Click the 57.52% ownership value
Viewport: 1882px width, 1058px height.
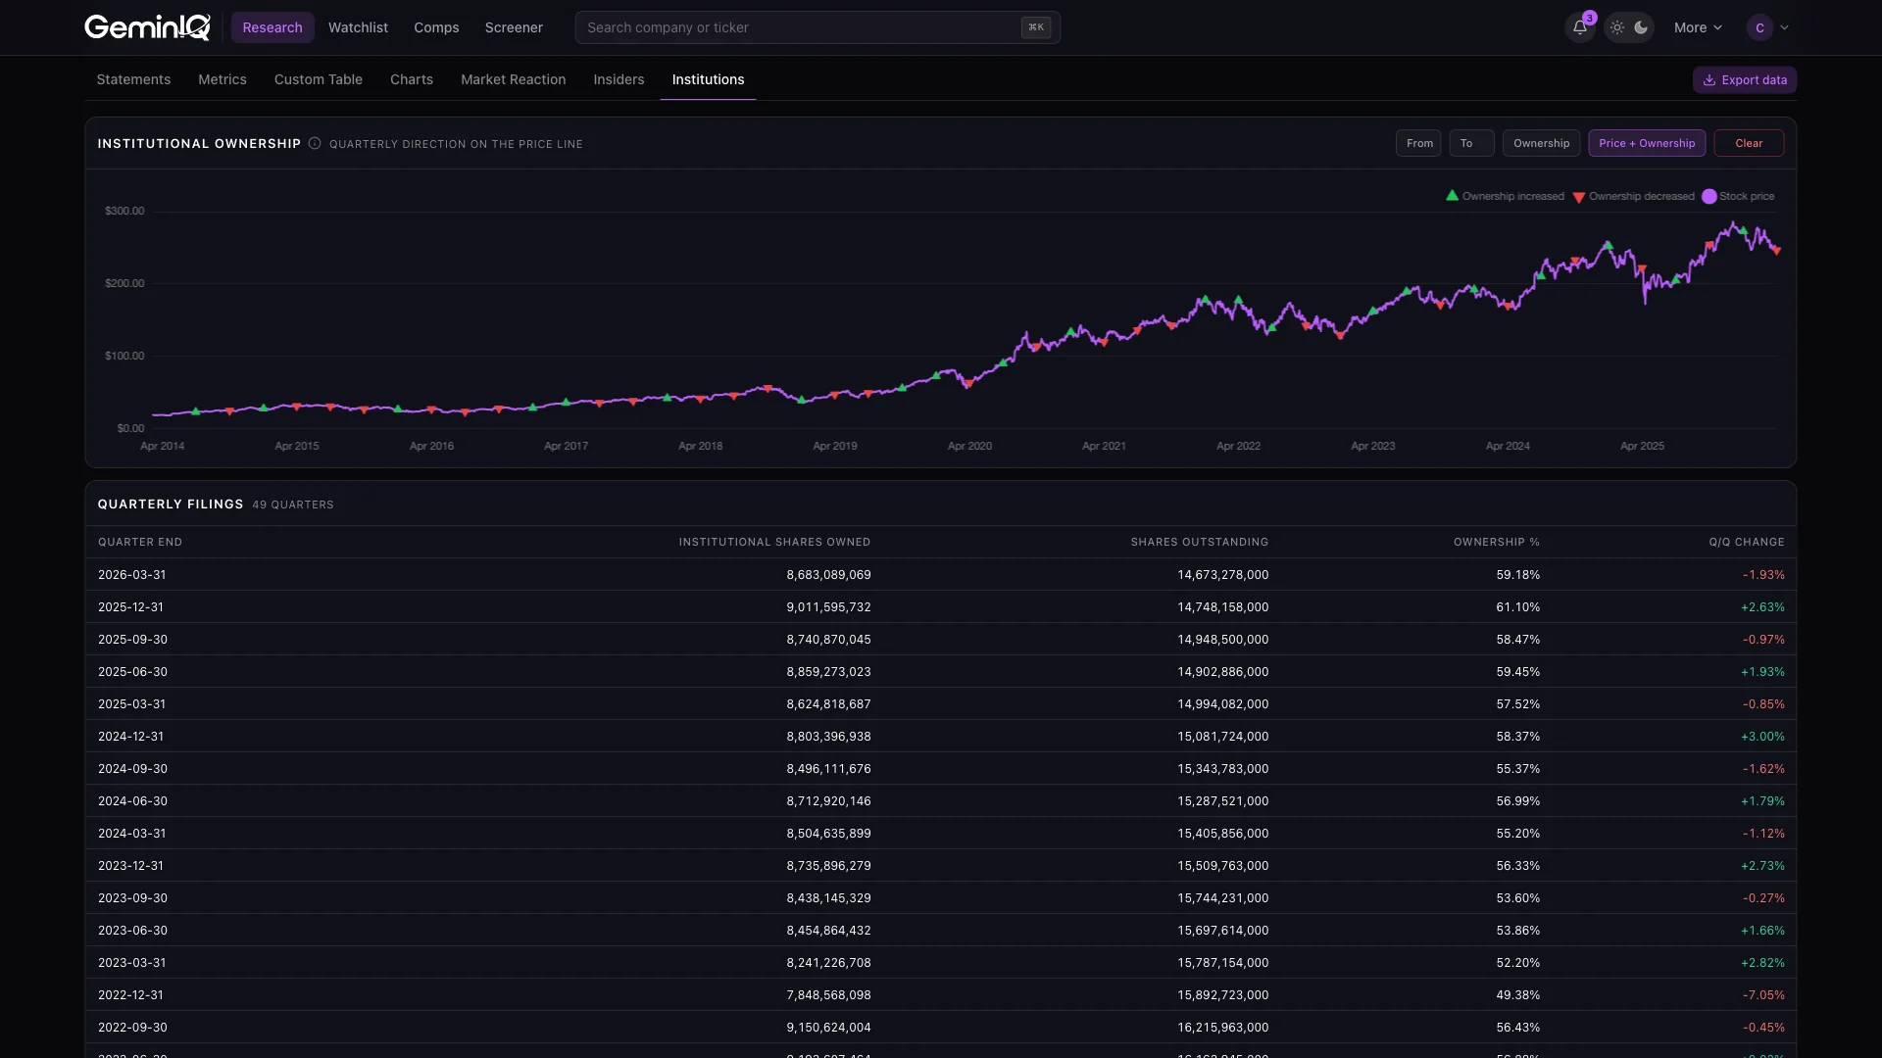tap(1517, 704)
